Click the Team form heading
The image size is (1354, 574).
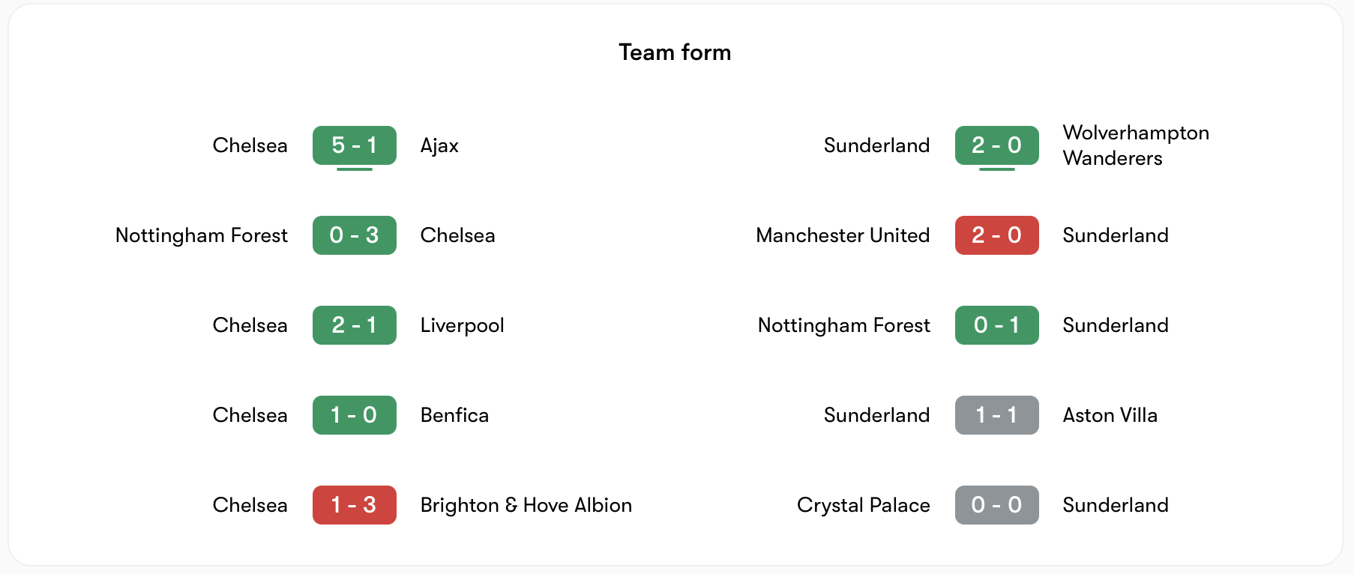[675, 52]
